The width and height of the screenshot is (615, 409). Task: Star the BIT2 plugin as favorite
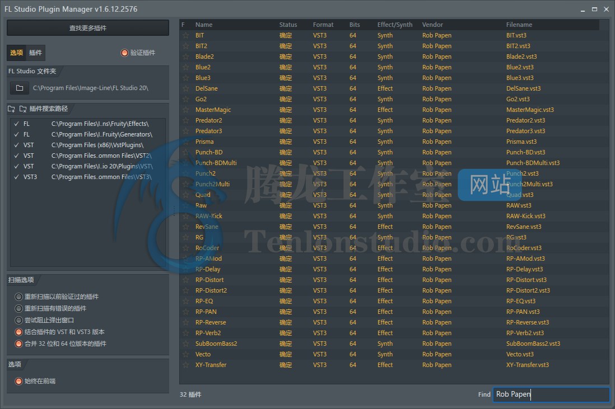pyautogui.click(x=185, y=46)
